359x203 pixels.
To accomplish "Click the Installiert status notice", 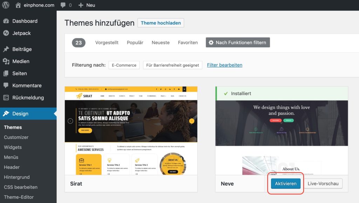I will pyautogui.click(x=282, y=93).
